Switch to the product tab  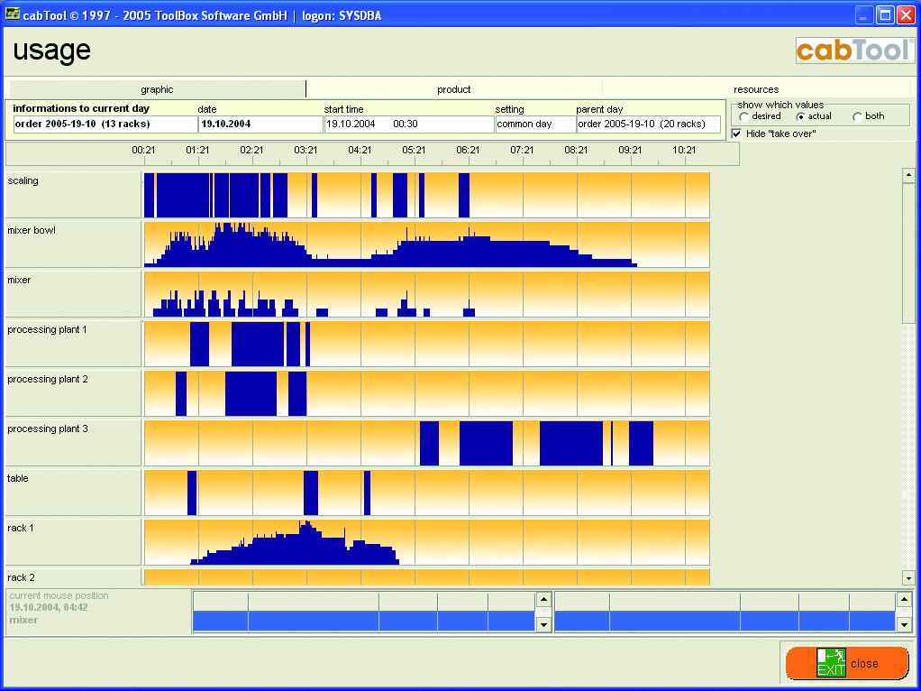tap(453, 89)
